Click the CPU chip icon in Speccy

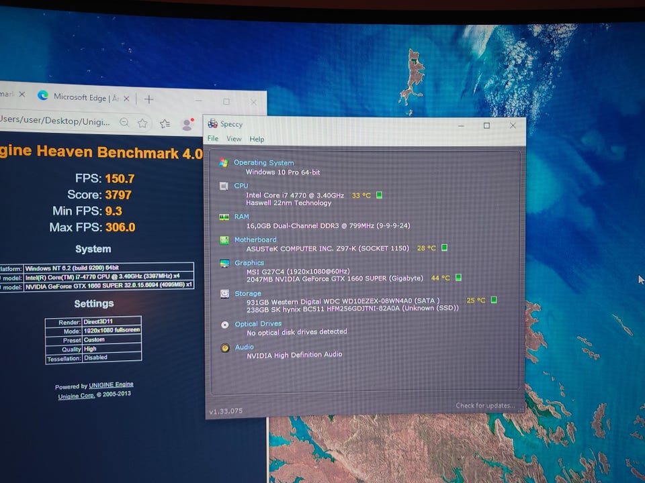[x=224, y=186]
